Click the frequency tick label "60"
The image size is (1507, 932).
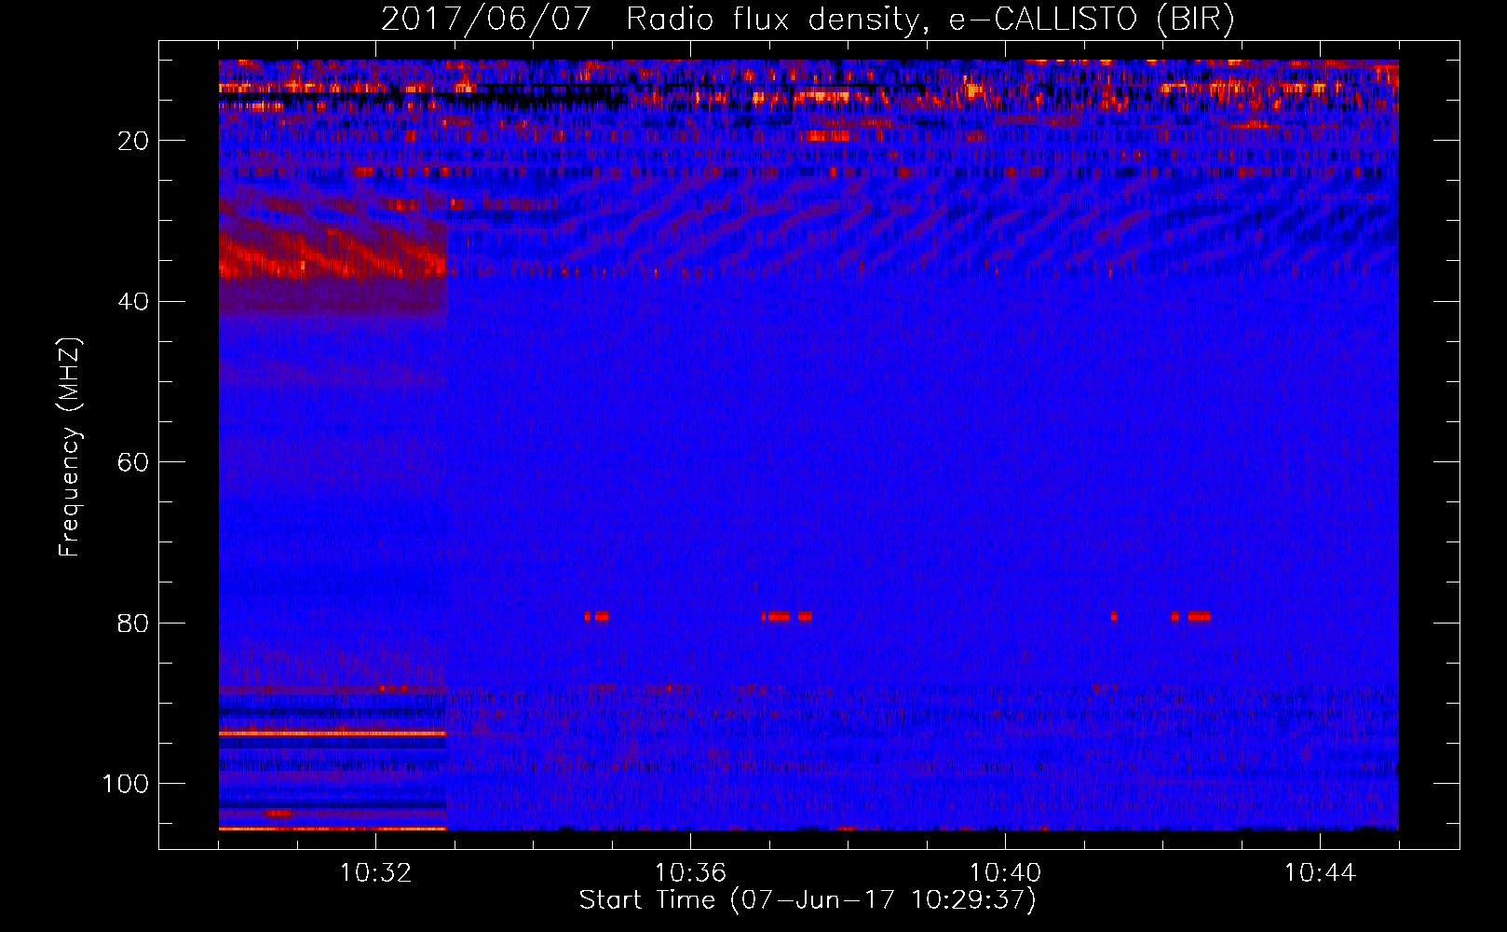[133, 462]
